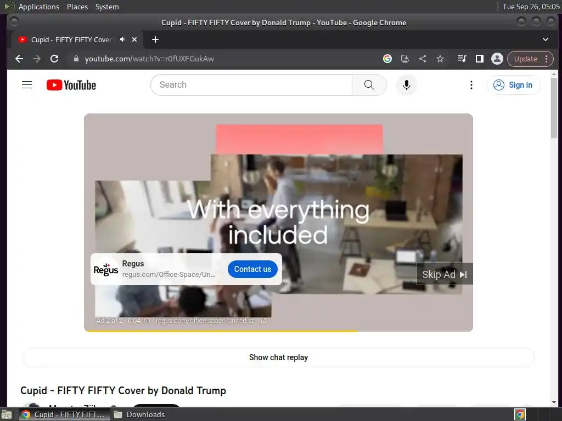Image resolution: width=562 pixels, height=421 pixels.
Task: Click the Regus logo in the ad card
Action: coord(106,269)
